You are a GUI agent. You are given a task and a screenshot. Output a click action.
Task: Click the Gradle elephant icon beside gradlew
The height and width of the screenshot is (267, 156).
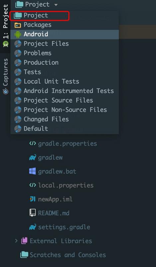tap(32, 158)
